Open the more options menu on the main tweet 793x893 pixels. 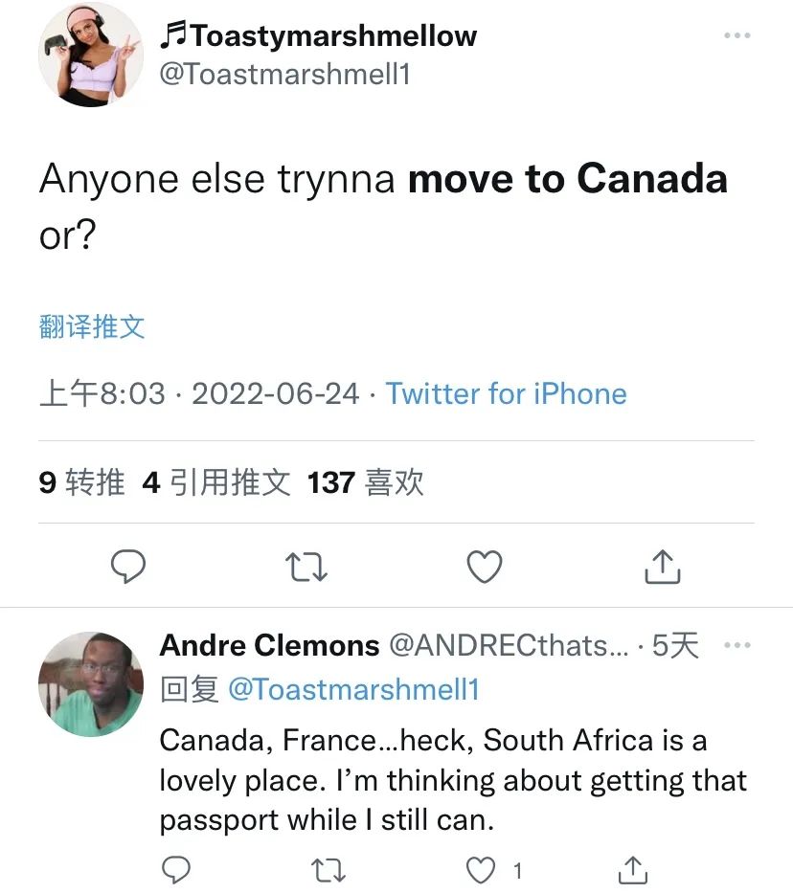point(738,34)
